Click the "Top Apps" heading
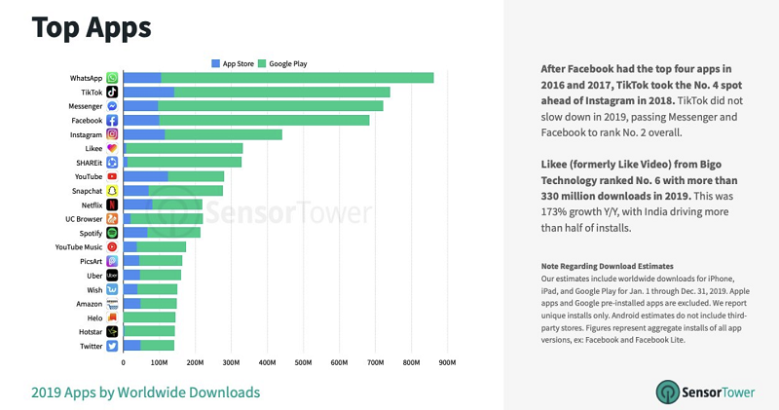 coord(92,28)
